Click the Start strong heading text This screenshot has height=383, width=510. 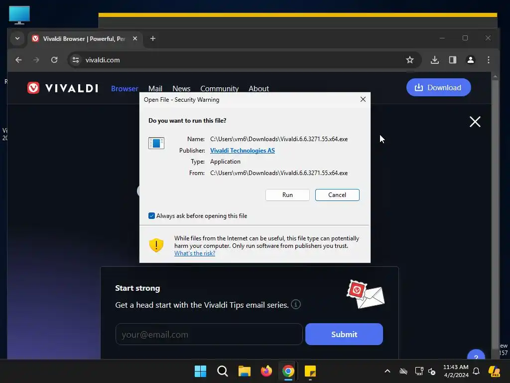137,288
